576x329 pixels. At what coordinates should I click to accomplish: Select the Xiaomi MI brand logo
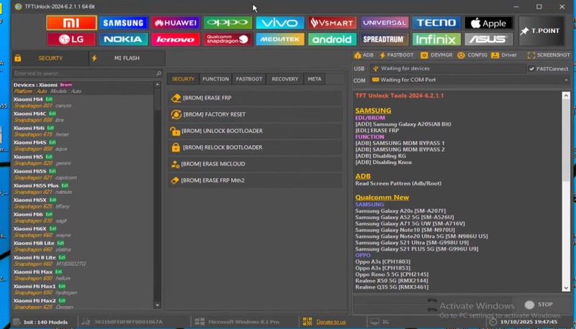coord(71,23)
